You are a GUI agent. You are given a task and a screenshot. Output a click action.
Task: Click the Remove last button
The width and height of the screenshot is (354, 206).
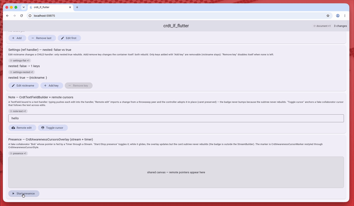click(x=42, y=38)
